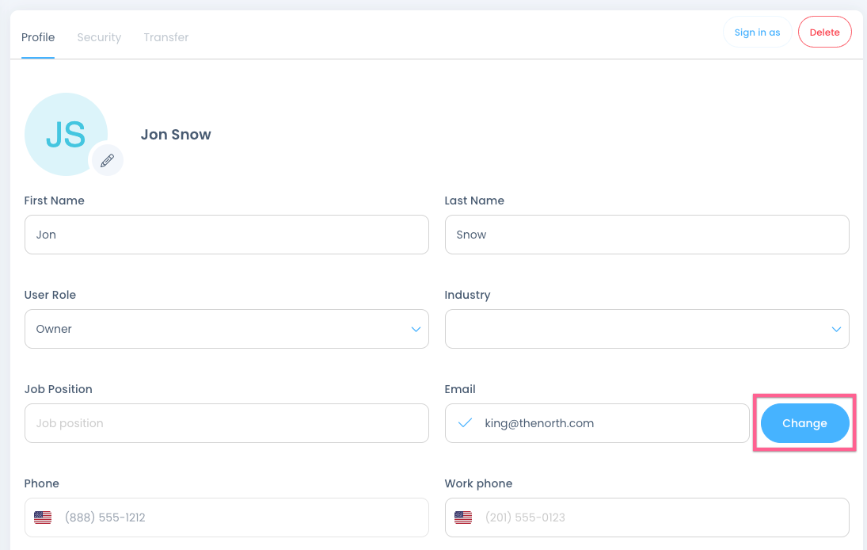Click the US flag in Phone field
867x550 pixels.
click(43, 518)
